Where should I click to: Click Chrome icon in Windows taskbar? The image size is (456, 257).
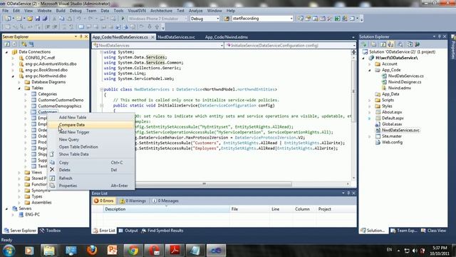pos(133,250)
